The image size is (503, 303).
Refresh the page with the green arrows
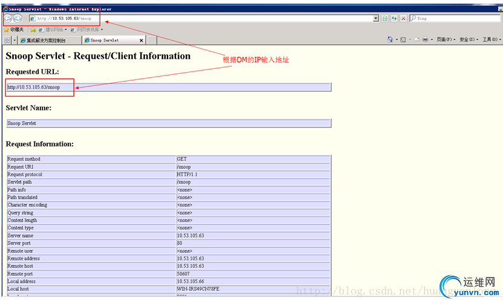[394, 19]
